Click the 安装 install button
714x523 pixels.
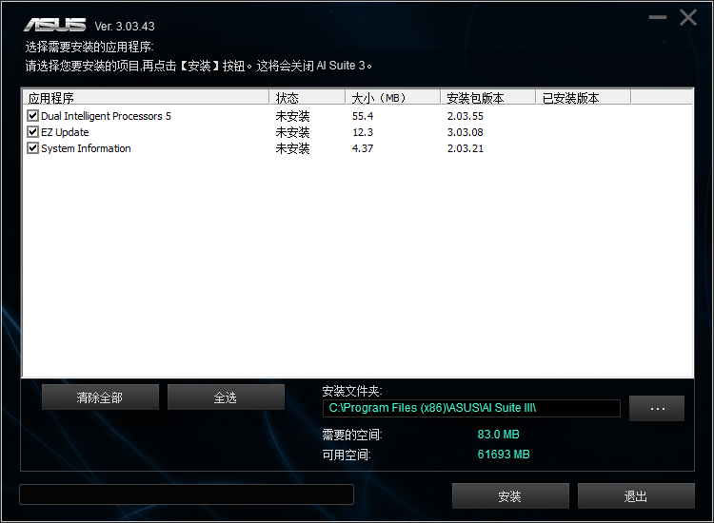click(510, 495)
